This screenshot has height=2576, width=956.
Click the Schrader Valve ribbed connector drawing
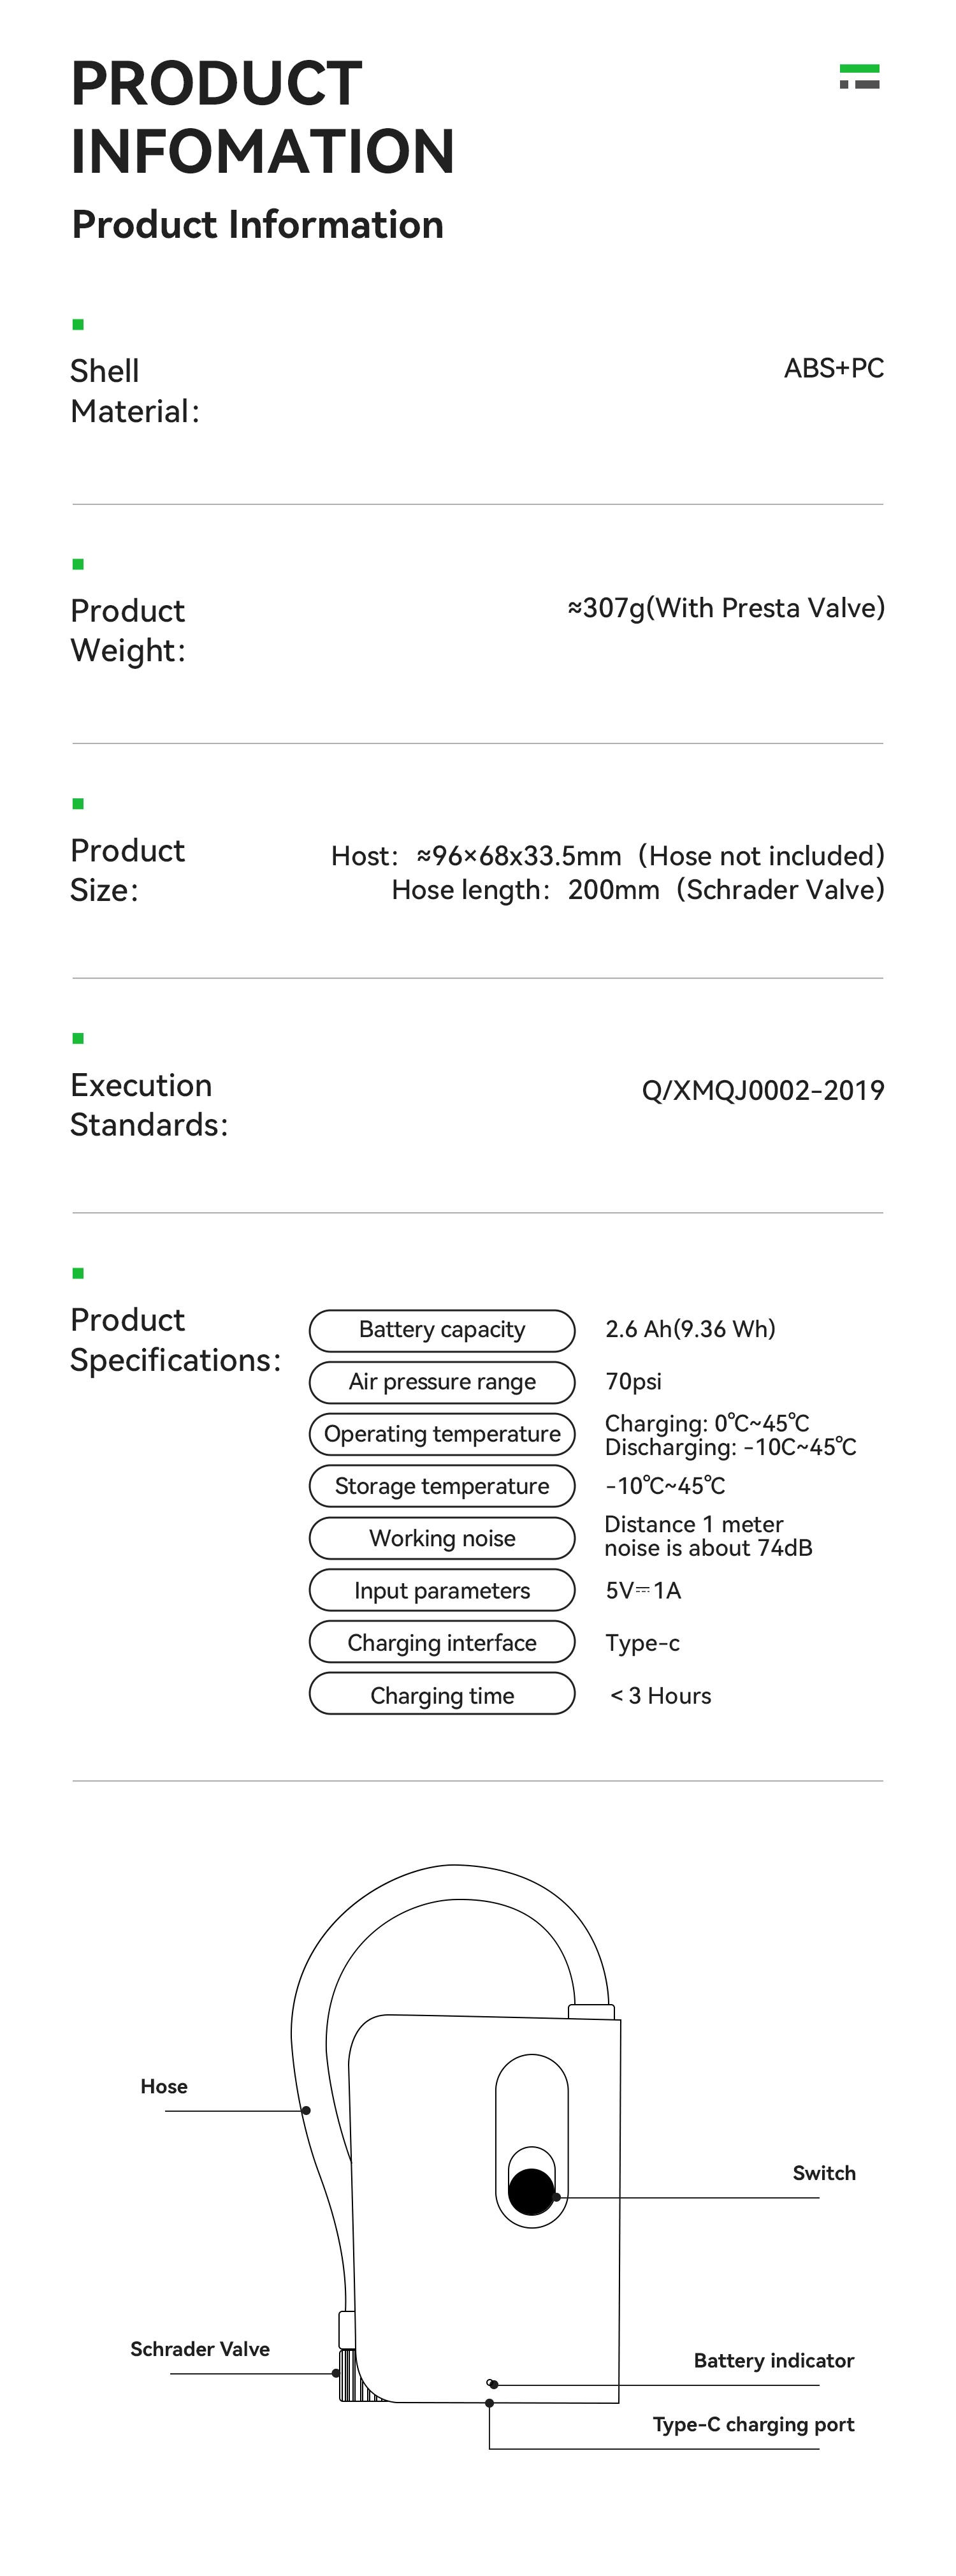tap(348, 2375)
